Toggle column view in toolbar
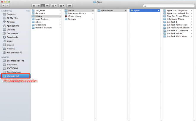The height and width of the screenshot is (121, 196). tap(42, 6)
